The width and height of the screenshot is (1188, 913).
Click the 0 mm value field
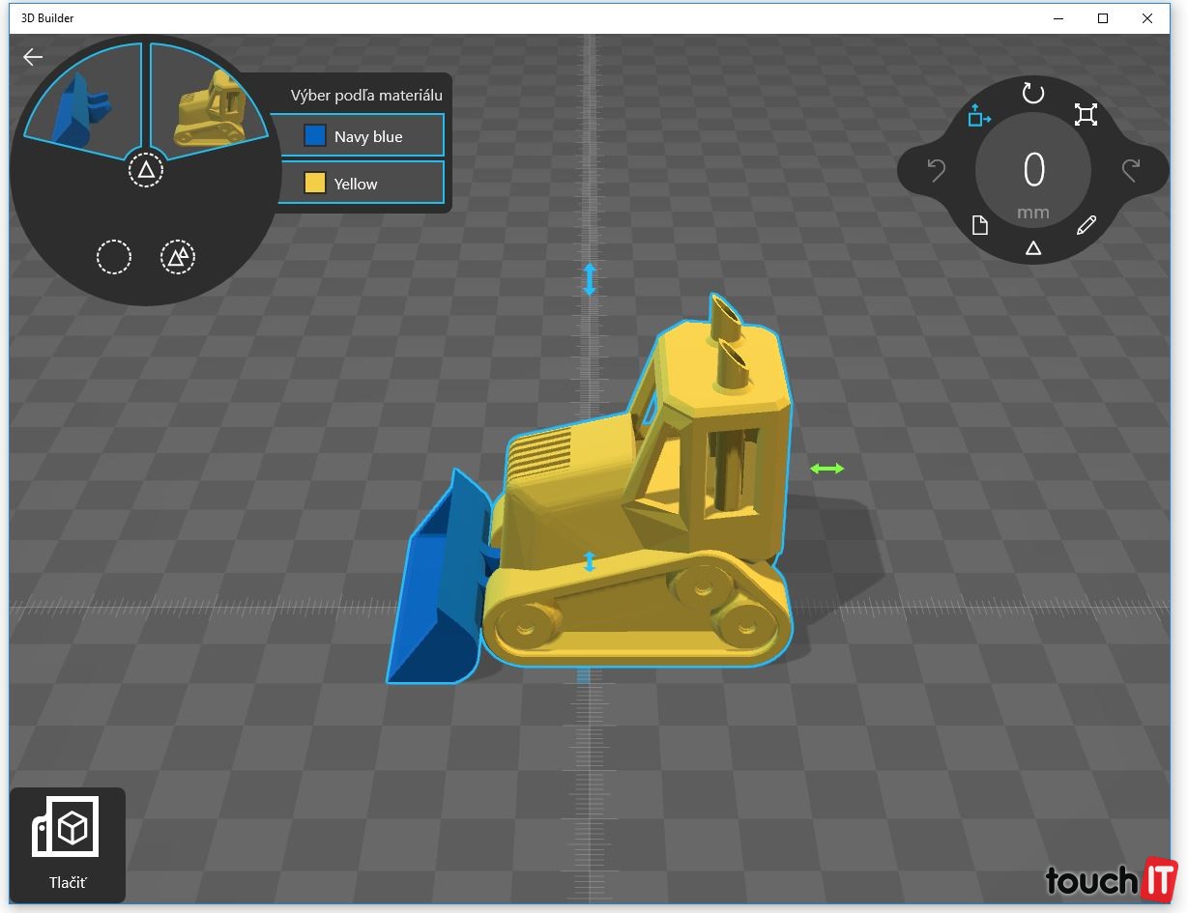[1033, 172]
